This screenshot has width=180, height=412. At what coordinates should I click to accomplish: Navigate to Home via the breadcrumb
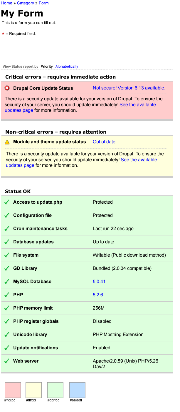[x=6, y=3]
